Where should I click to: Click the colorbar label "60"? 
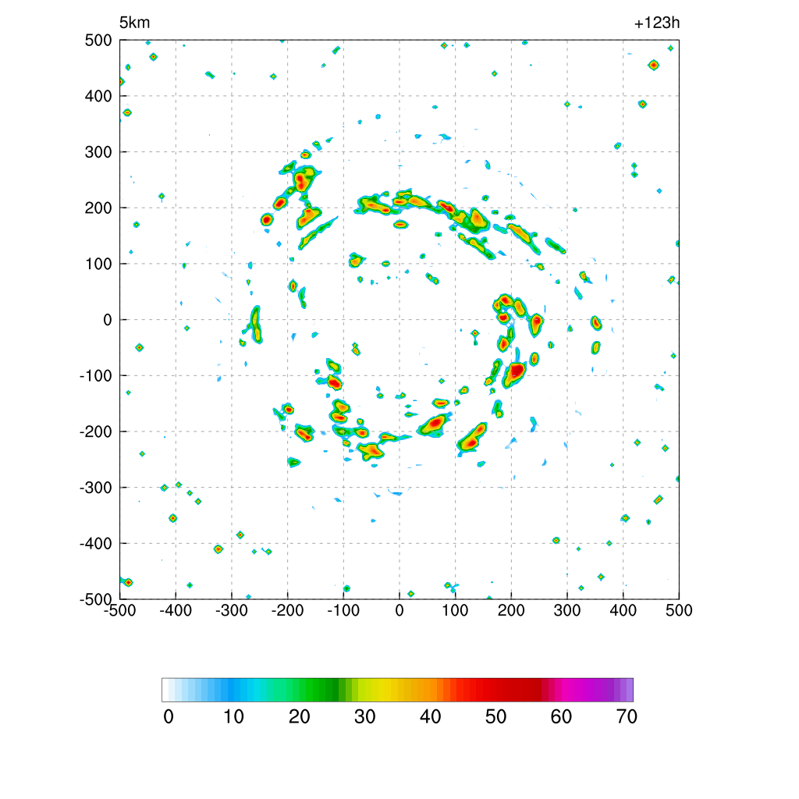tap(561, 717)
